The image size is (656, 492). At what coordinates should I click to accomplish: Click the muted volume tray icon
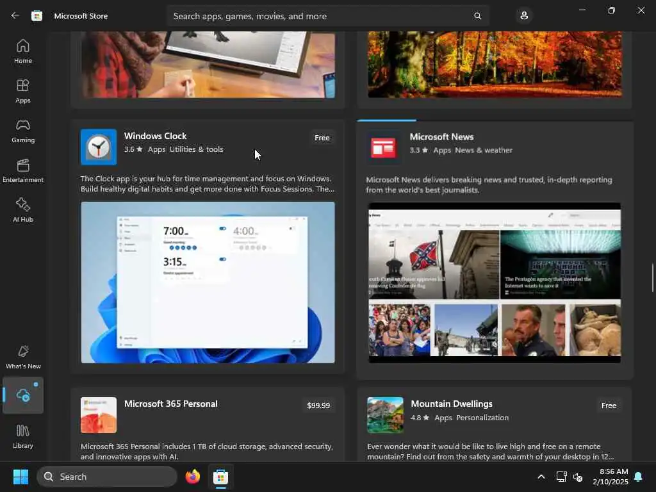coord(578,477)
